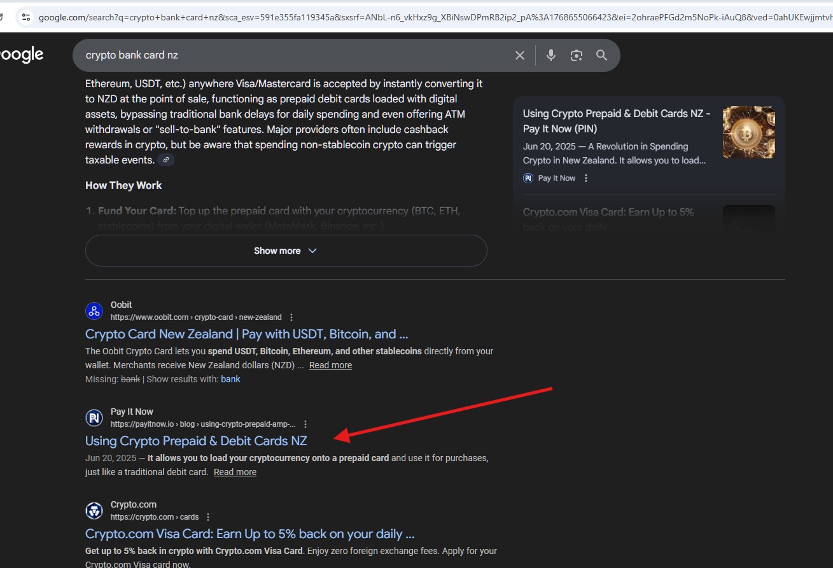The width and height of the screenshot is (833, 568).
Task: Clear the search query with the X icon
Action: tap(520, 55)
